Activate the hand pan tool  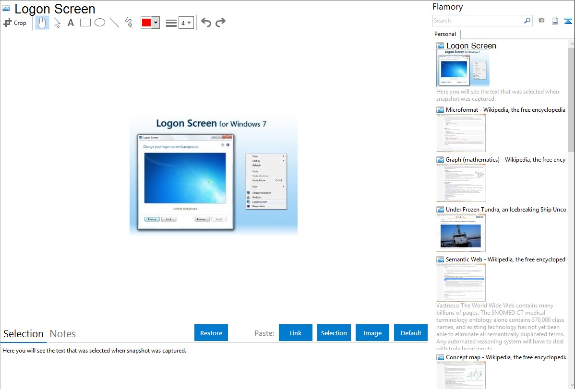[x=42, y=23]
